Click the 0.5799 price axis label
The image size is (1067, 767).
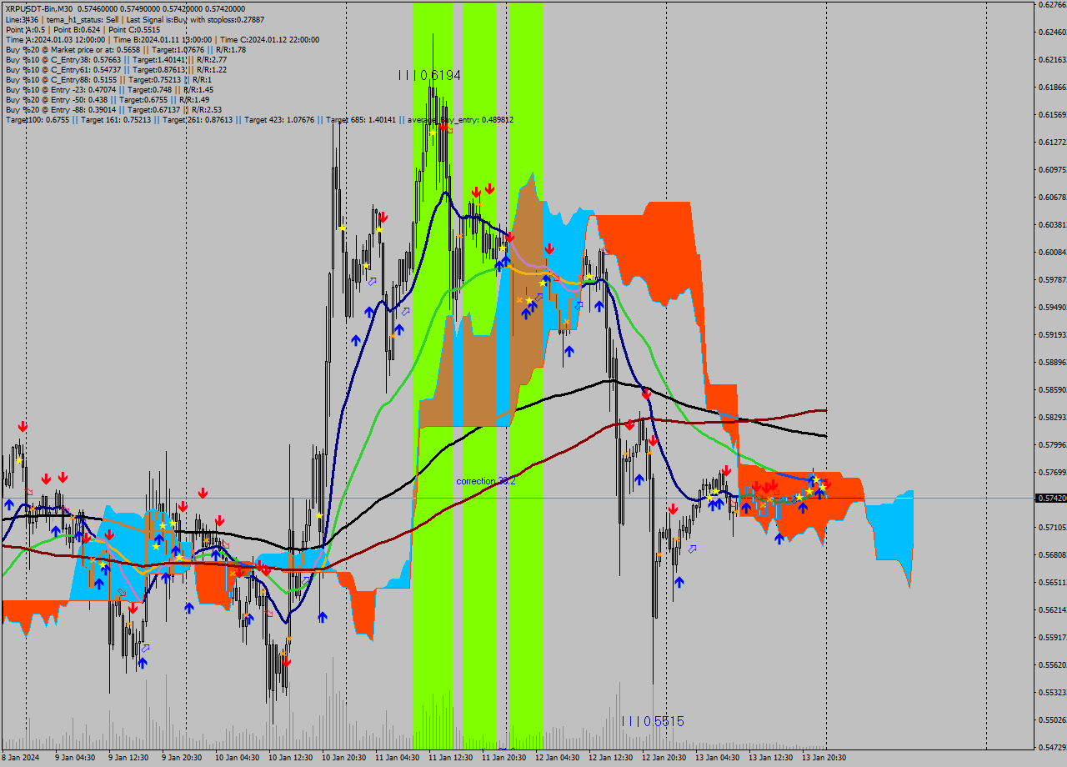click(1052, 444)
